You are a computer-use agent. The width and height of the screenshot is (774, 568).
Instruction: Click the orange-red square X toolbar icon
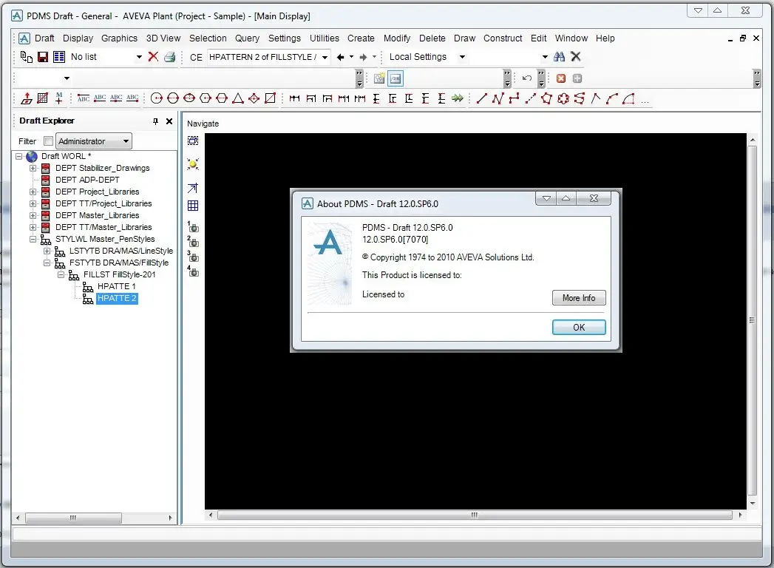point(561,78)
